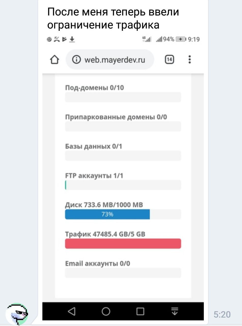The height and width of the screenshot is (326, 242).
Task: Click the FTP accounts progress bar
Action: click(123, 185)
